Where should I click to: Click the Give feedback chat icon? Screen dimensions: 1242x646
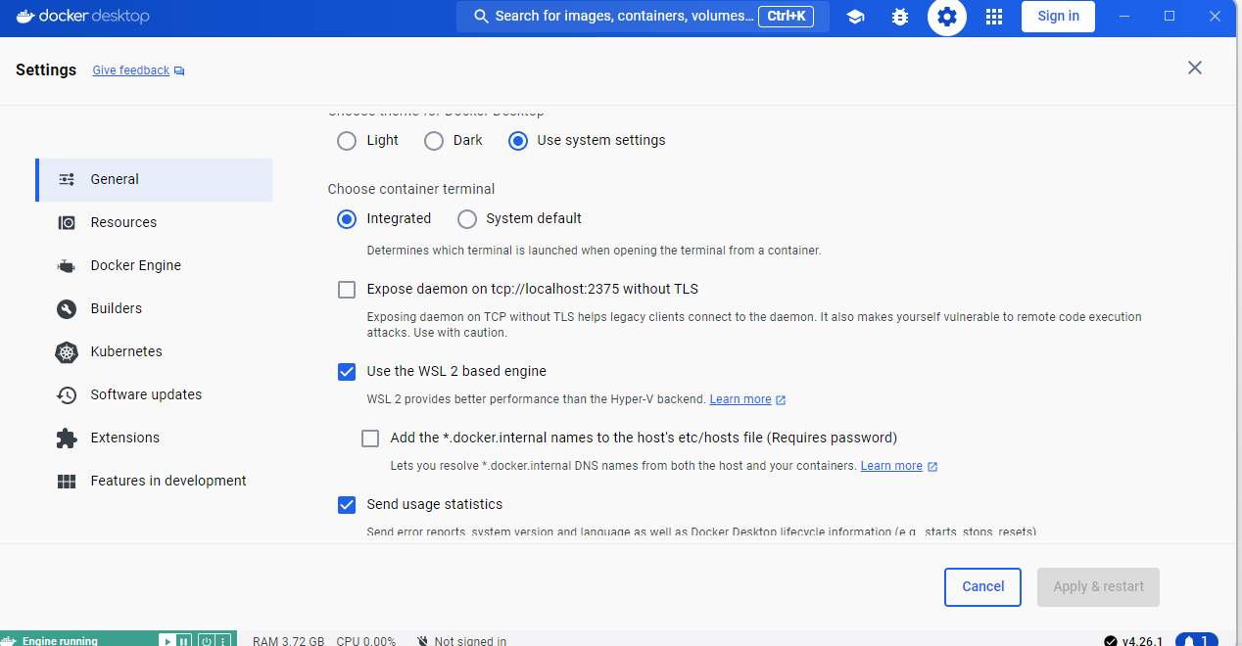point(179,71)
